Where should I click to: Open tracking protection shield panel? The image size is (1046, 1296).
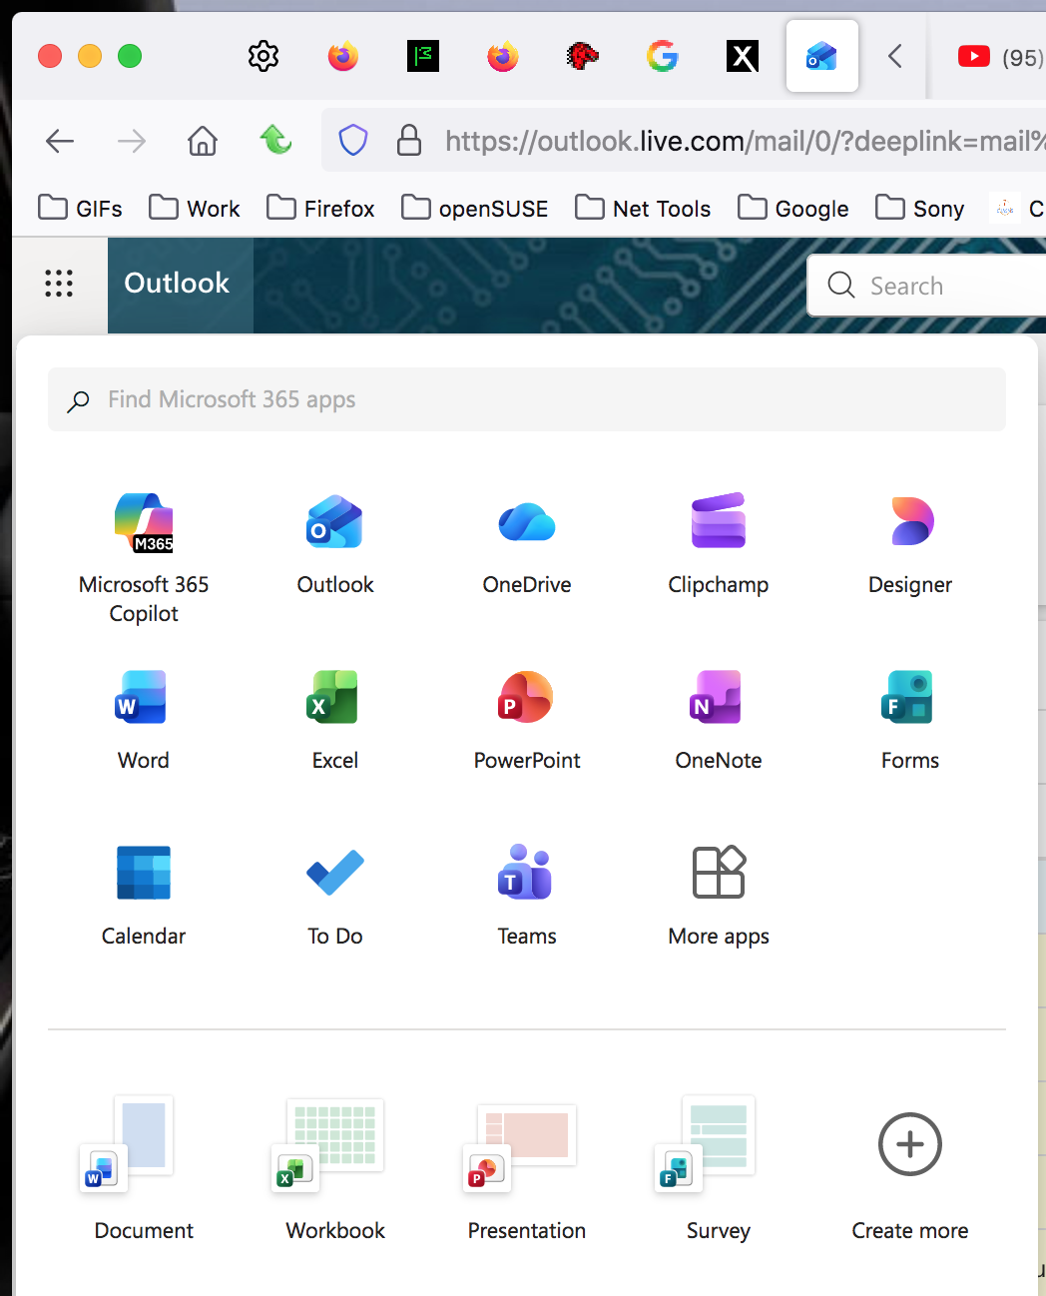point(353,141)
